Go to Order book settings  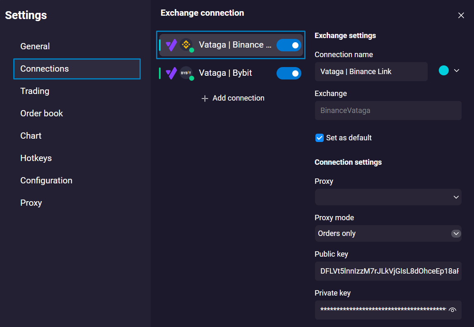42,113
